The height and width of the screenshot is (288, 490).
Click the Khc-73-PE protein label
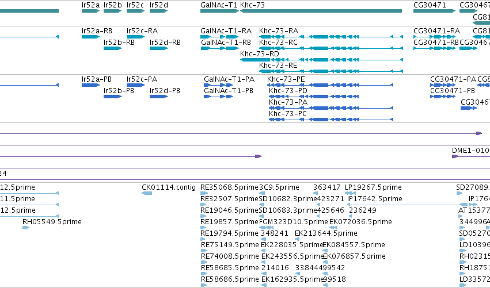click(286, 79)
